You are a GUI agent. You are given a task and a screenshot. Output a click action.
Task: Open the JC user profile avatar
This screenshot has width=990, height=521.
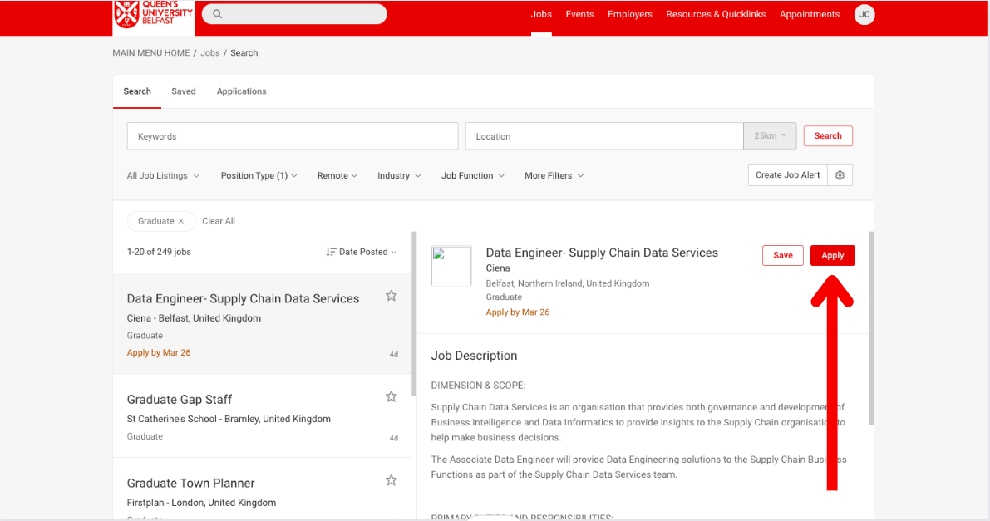864,14
